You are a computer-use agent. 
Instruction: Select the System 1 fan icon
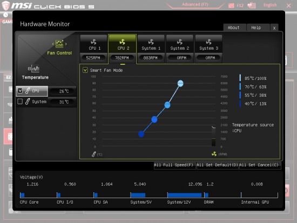click(x=151, y=42)
